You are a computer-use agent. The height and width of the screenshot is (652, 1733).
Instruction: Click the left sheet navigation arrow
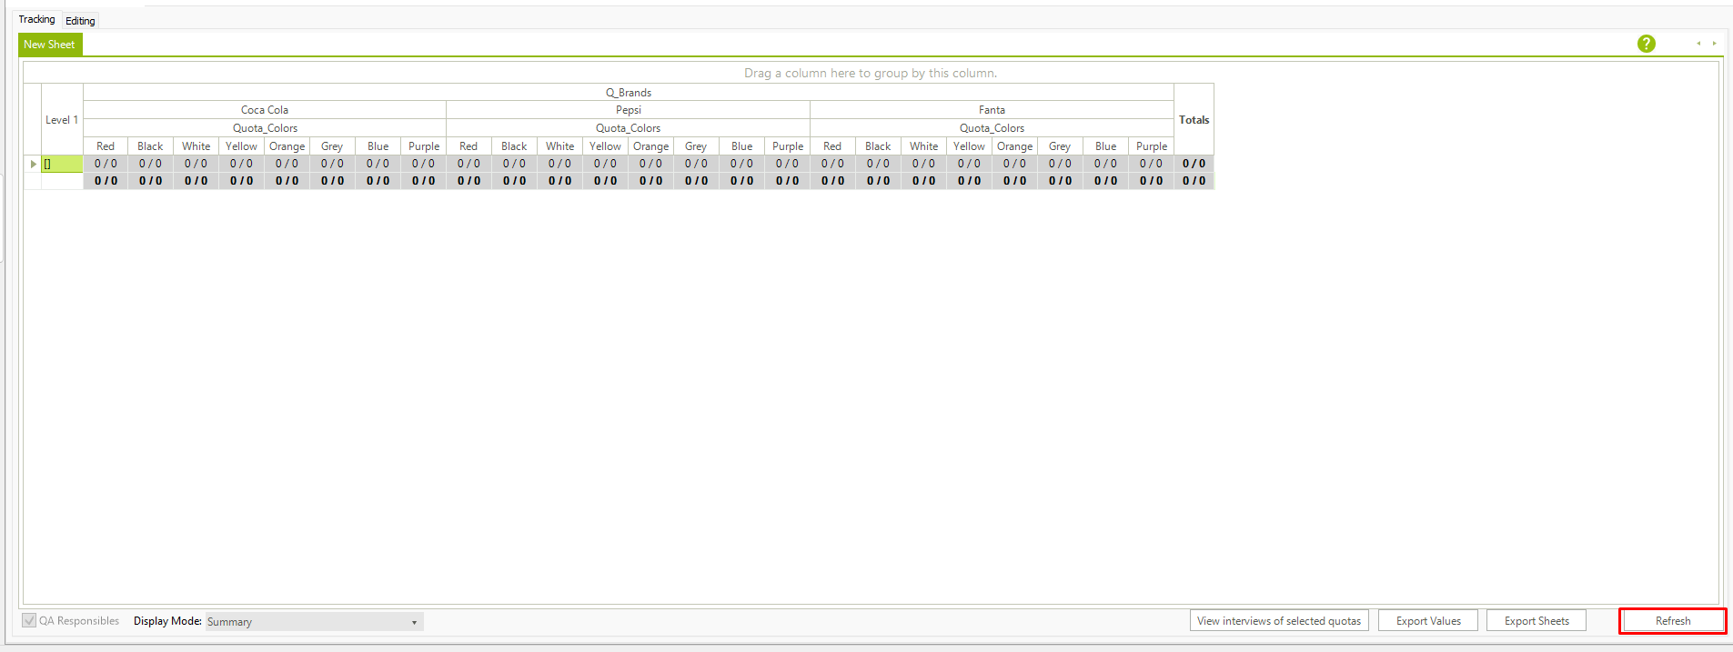pyautogui.click(x=1698, y=44)
